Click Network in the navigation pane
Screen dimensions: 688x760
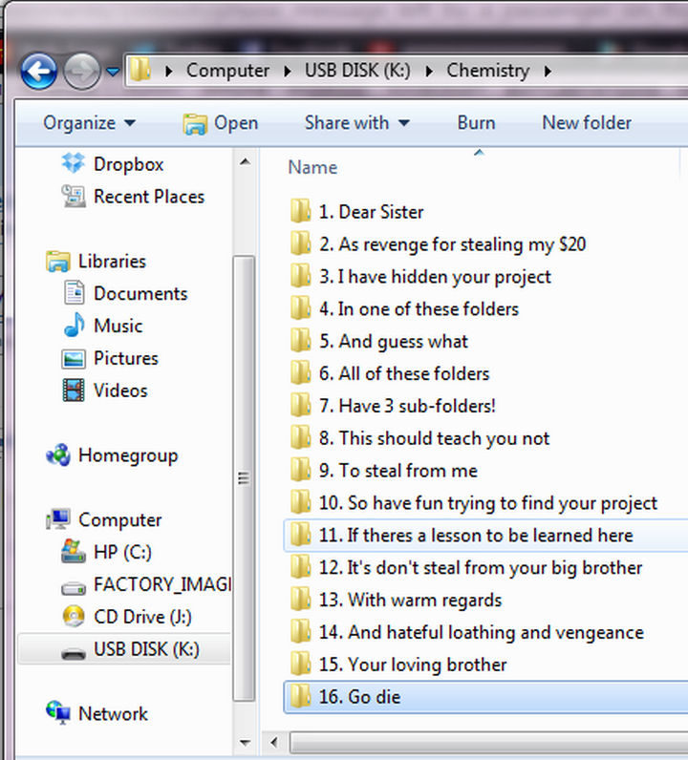click(112, 714)
